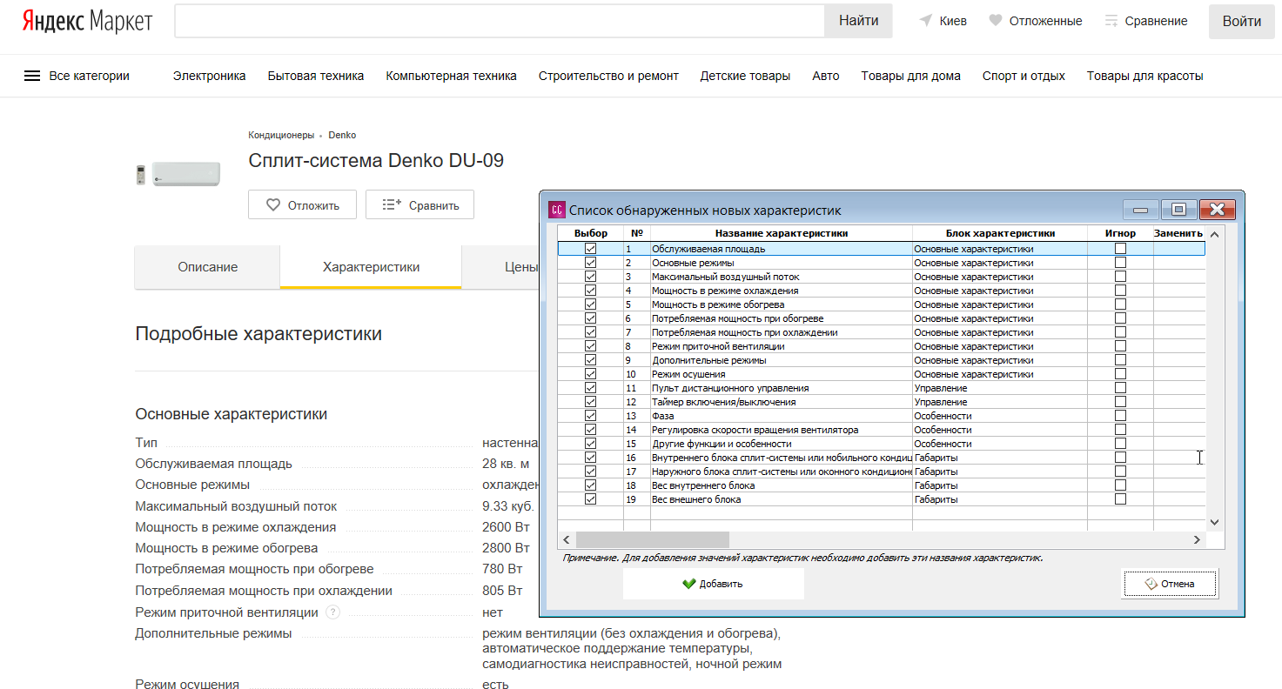The height and width of the screenshot is (689, 1282).
Task: Enable Игнор checkbox for Пульт дистанционного управления
Action: pyautogui.click(x=1120, y=388)
